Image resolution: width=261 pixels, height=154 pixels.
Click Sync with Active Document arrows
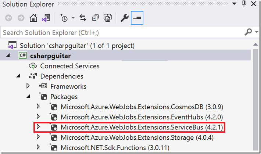[x=83, y=18]
